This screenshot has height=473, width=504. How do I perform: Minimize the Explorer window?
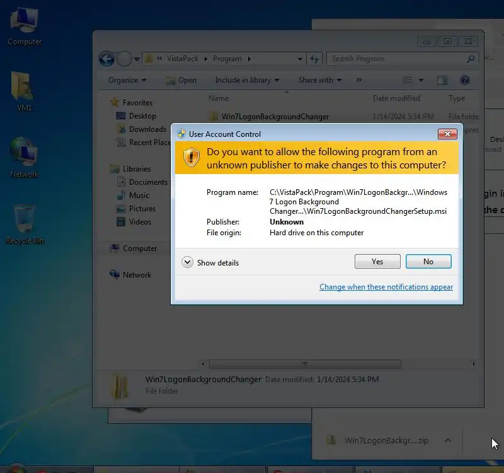[x=427, y=42]
